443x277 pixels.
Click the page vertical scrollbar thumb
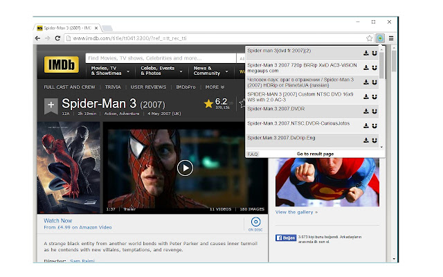pyautogui.click(x=394, y=61)
